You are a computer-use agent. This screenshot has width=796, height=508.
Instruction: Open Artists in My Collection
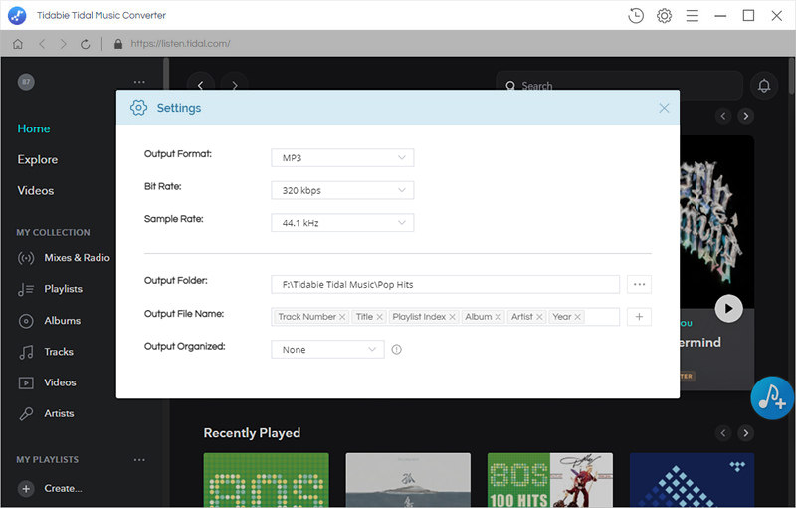click(59, 413)
